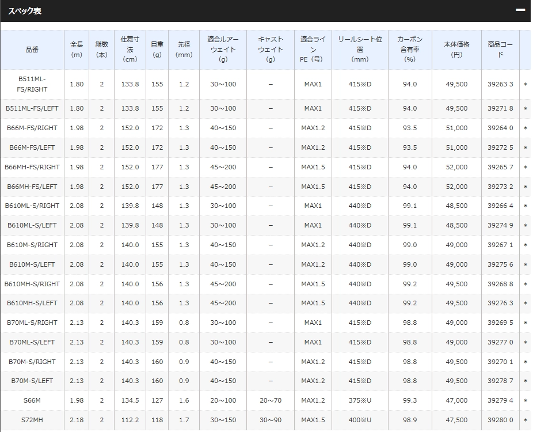Select model B610MH-S/RIGHT row name

click(x=32, y=284)
